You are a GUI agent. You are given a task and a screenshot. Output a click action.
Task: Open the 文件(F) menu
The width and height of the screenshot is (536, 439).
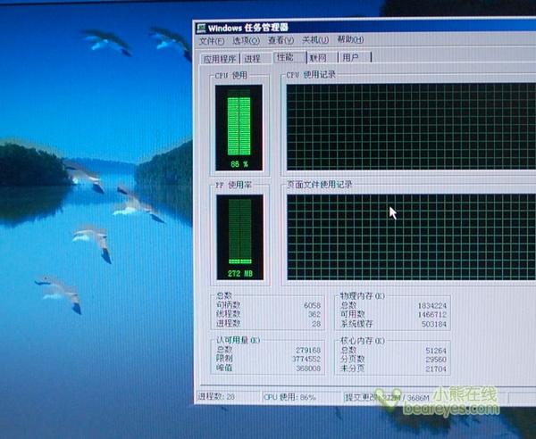pyautogui.click(x=212, y=41)
